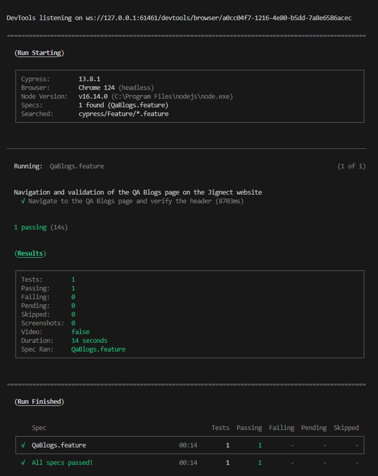The image size is (378, 476).
Task: Select the green "(Results)" heading
Action: pos(30,254)
